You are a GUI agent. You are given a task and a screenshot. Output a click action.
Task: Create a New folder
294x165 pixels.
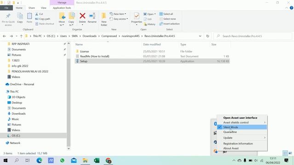pyautogui.click(x=104, y=19)
